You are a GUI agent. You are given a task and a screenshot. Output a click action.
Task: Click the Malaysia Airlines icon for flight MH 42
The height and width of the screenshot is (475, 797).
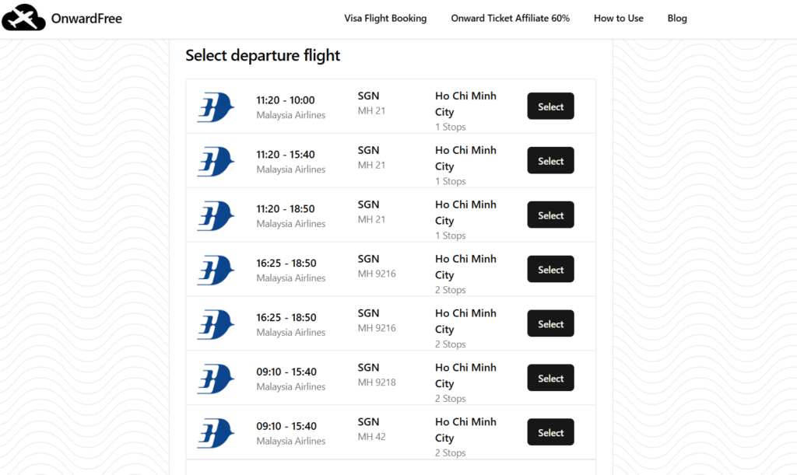point(215,432)
